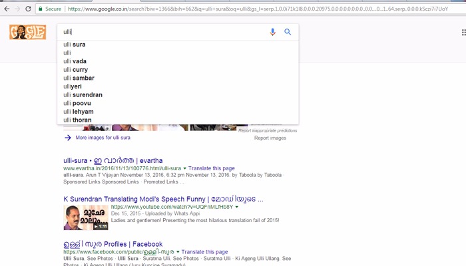Viewport: 466px width, 266px height.
Task: Expand dropdown arrow after facebook URL
Action: click(178, 252)
